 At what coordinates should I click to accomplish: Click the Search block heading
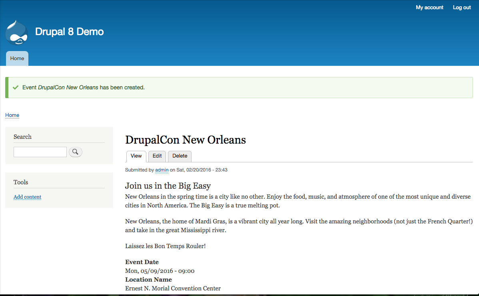pos(23,137)
